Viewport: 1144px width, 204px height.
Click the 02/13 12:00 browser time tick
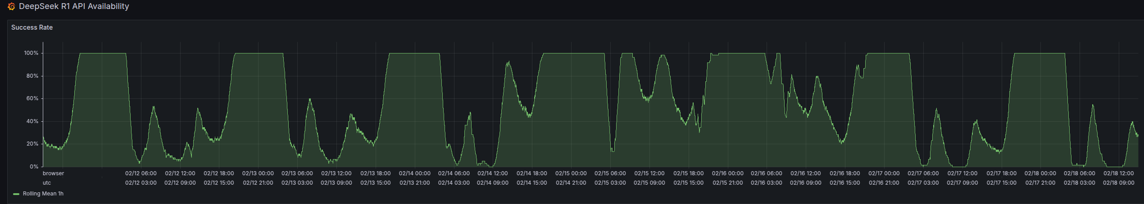336,173
